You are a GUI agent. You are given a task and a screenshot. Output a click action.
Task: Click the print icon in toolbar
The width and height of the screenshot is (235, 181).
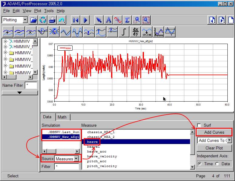click(52, 20)
